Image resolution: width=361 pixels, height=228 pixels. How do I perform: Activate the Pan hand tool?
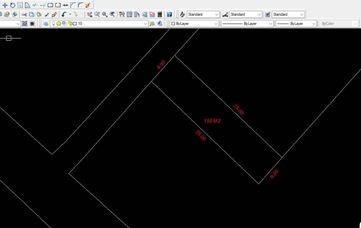coord(90,14)
